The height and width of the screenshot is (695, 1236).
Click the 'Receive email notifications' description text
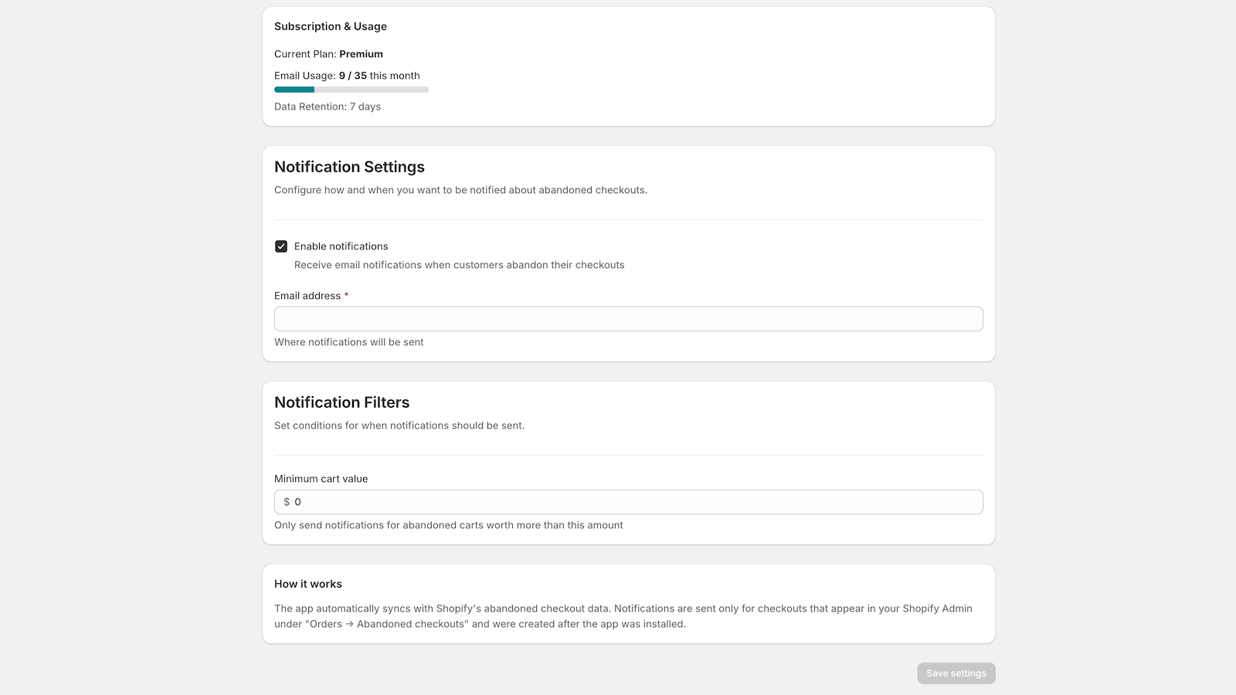[459, 265]
